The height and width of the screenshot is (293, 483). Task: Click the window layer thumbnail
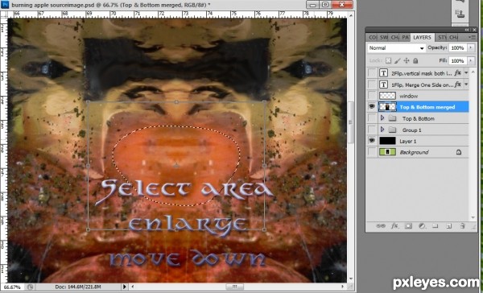point(387,96)
